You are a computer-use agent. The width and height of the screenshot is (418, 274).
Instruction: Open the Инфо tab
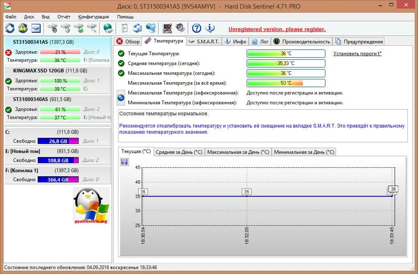click(235, 41)
